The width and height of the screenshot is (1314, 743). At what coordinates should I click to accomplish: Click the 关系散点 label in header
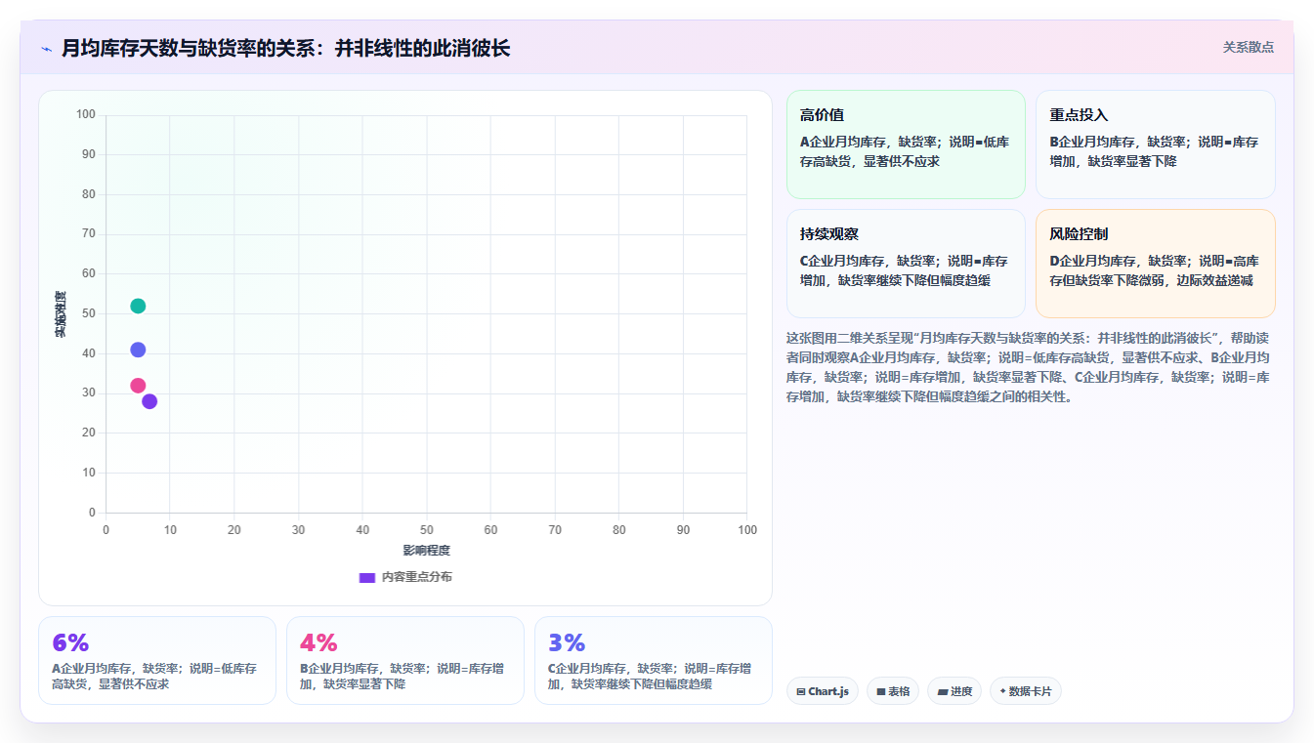coord(1249,47)
